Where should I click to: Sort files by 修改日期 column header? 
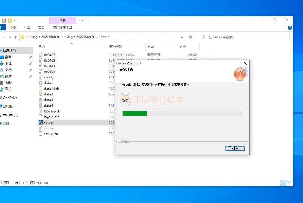click(x=115, y=47)
